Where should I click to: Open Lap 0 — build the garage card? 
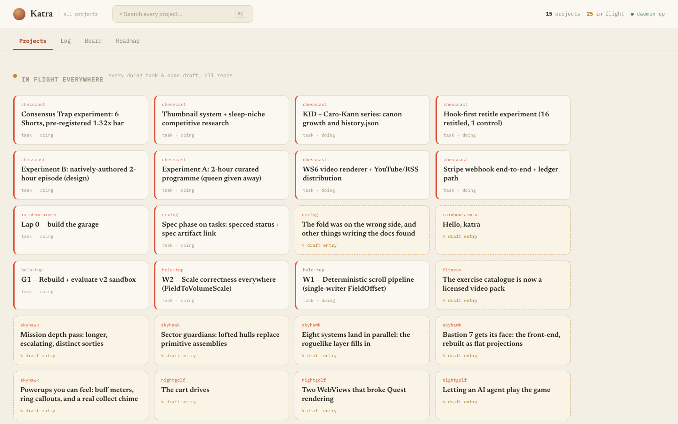[81, 230]
